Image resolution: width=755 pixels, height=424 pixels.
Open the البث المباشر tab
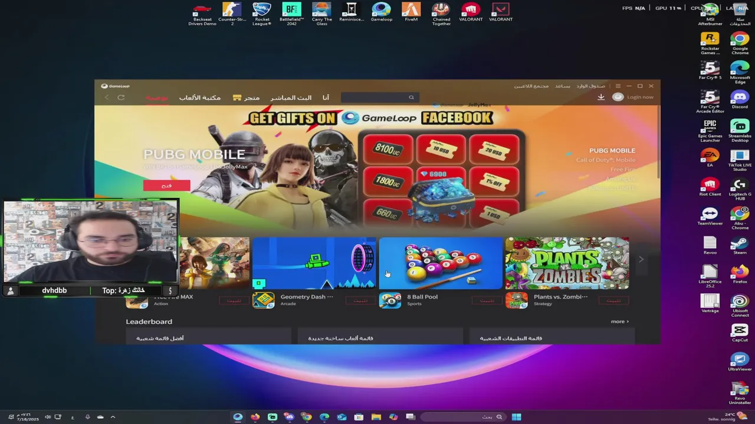tap(291, 98)
